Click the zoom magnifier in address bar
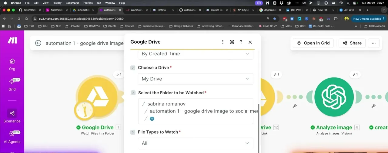Image resolution: width=388 pixels, height=153 pixels. [x=268, y=19]
